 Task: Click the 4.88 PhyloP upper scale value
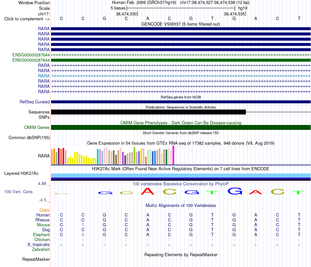pos(42,184)
